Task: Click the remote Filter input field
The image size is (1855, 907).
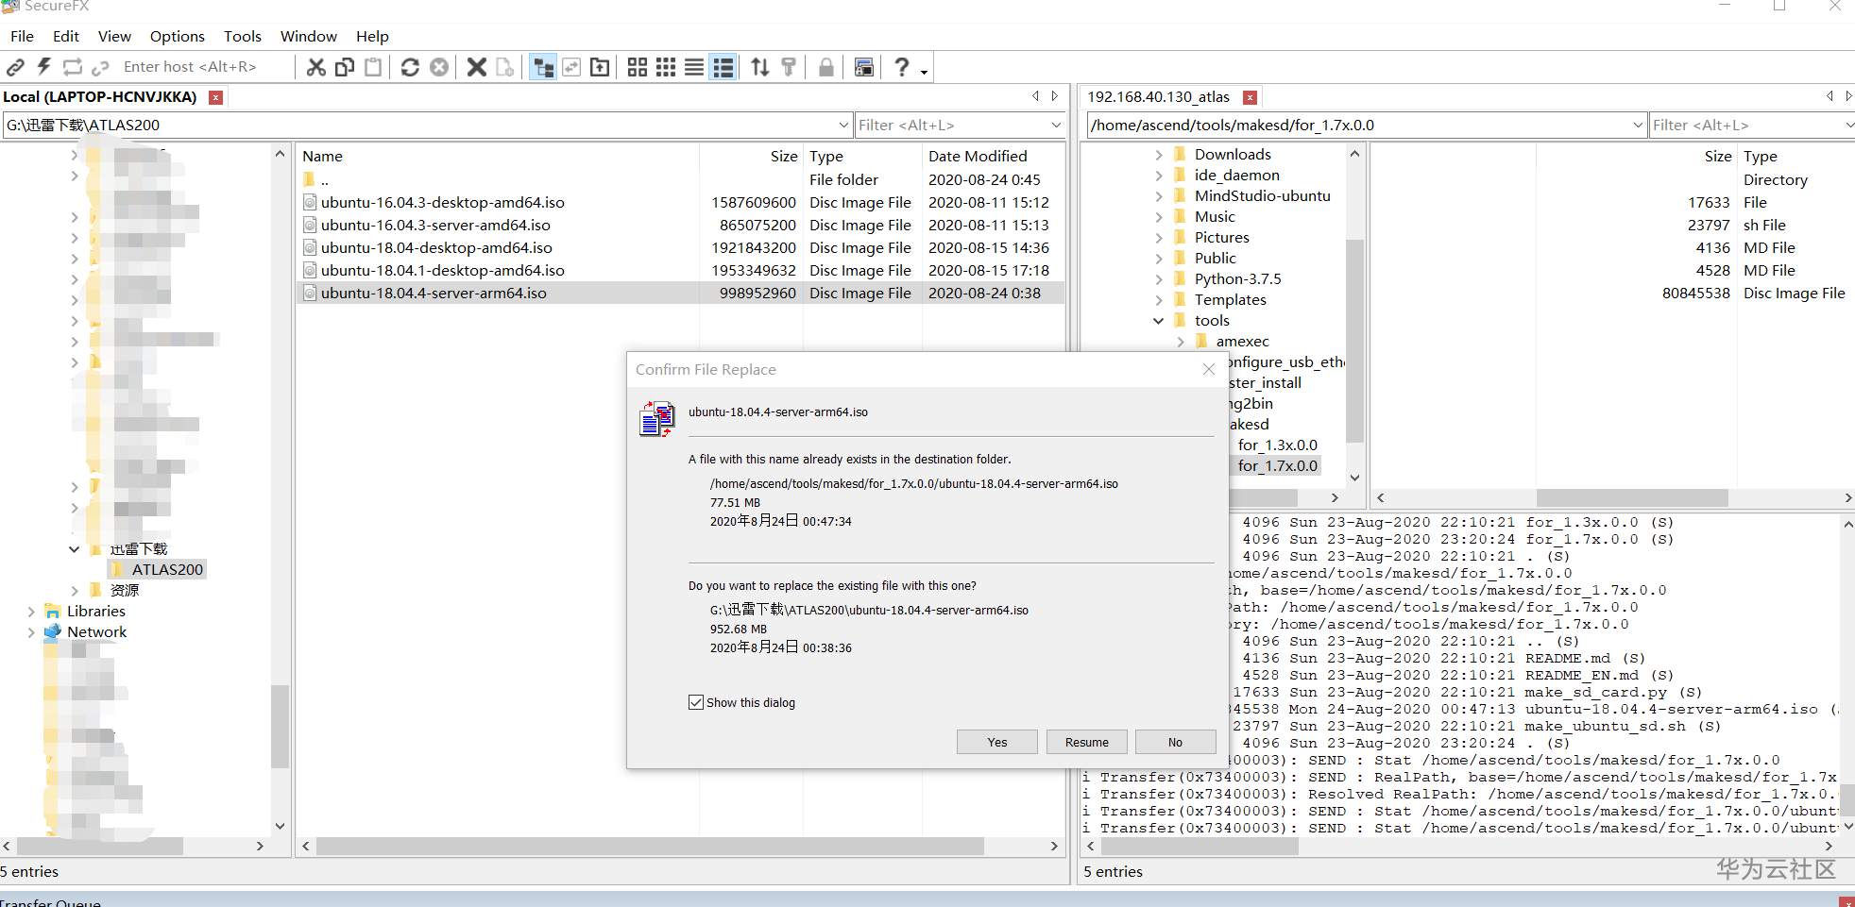Action: pos(1746,125)
